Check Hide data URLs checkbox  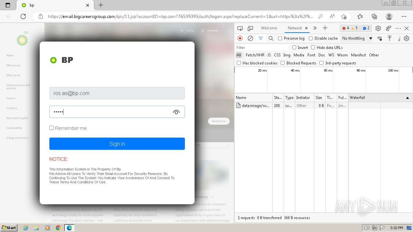point(313,47)
